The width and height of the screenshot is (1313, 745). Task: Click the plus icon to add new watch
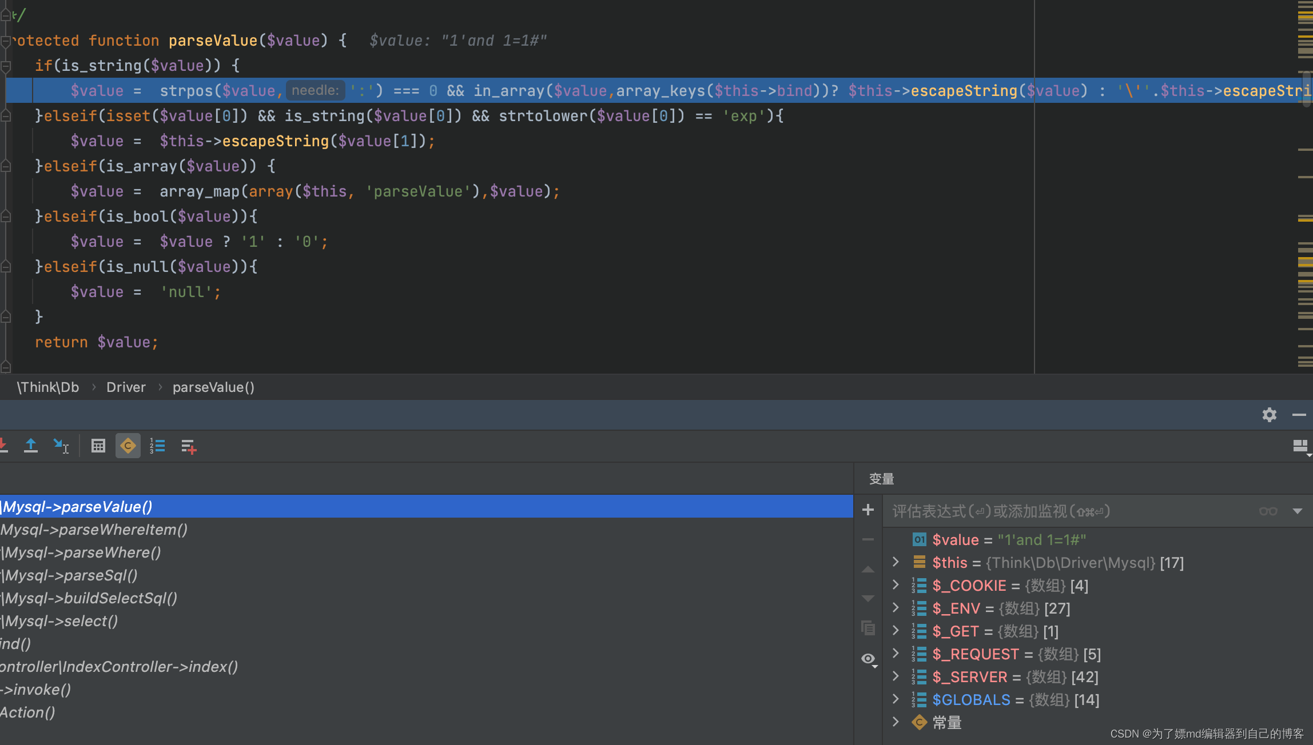click(868, 510)
